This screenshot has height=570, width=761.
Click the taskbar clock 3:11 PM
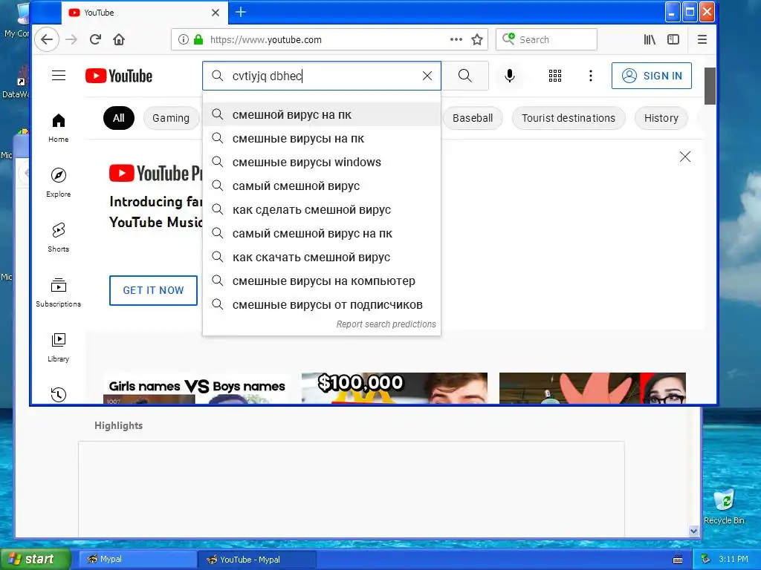734,560
